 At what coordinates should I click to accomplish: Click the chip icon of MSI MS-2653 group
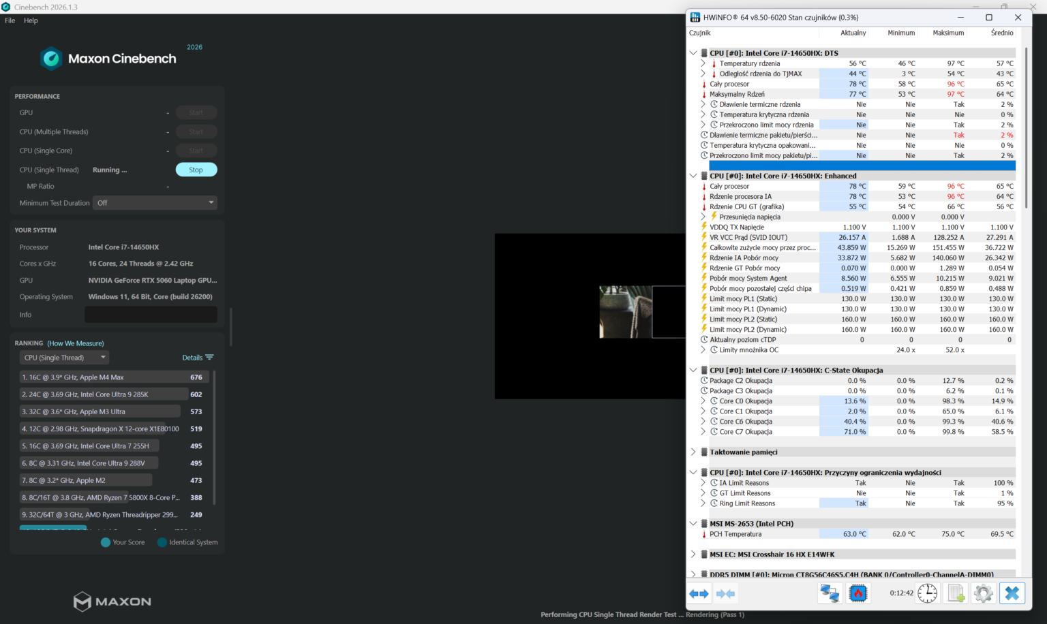pyautogui.click(x=704, y=523)
